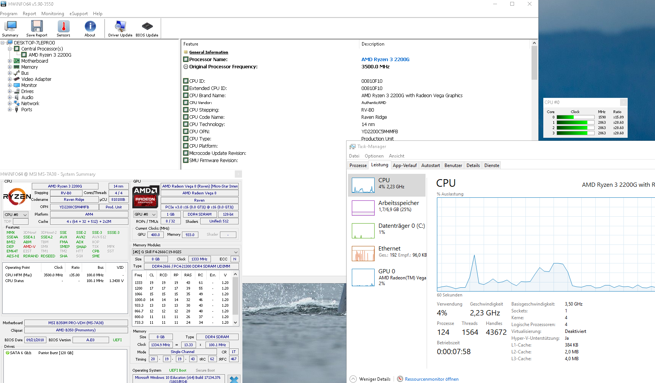Open the About info icon
Image resolution: width=655 pixels, height=383 pixels.
(x=90, y=29)
